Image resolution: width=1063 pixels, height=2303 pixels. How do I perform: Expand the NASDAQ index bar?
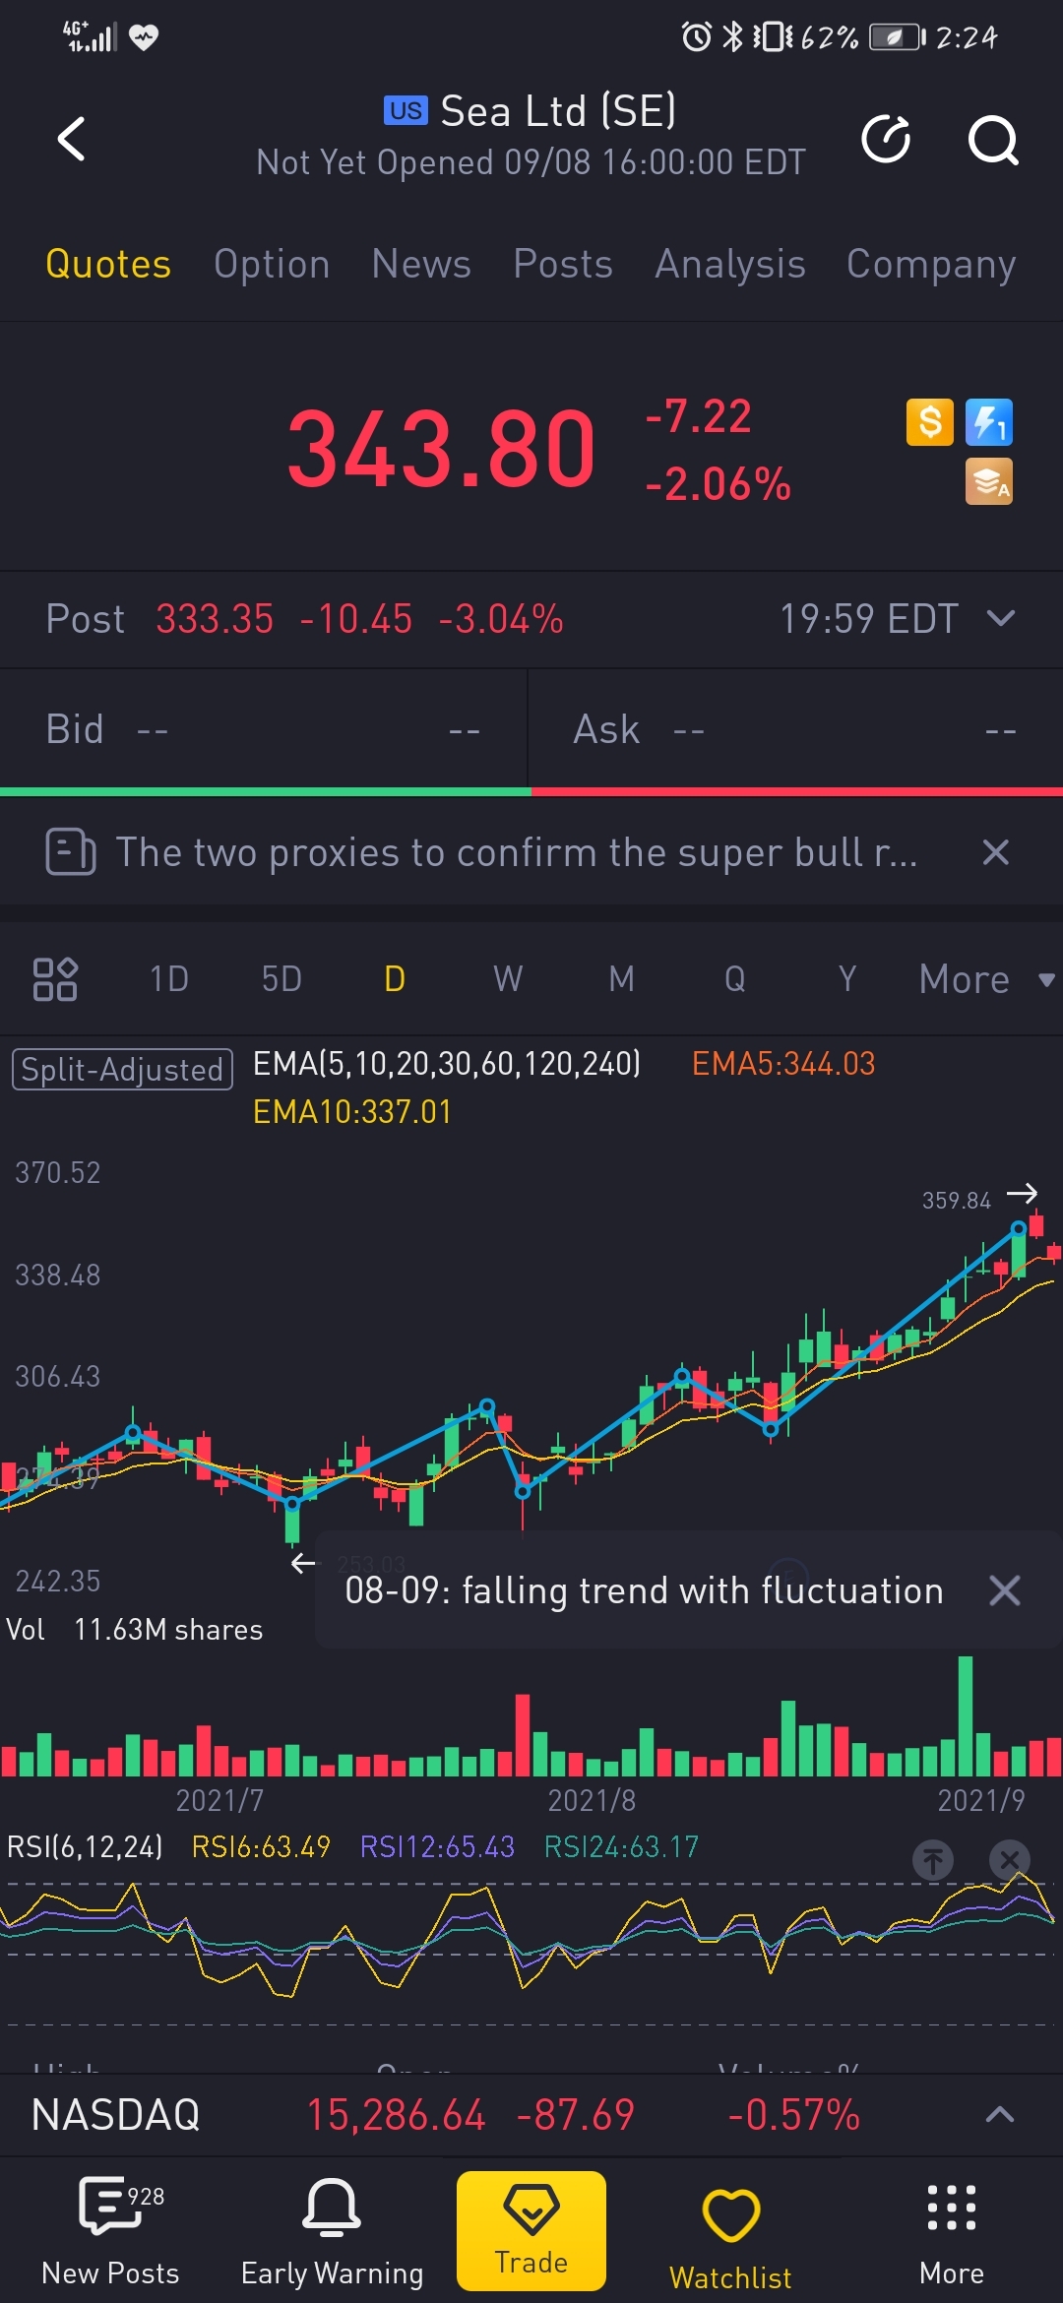click(x=999, y=2114)
